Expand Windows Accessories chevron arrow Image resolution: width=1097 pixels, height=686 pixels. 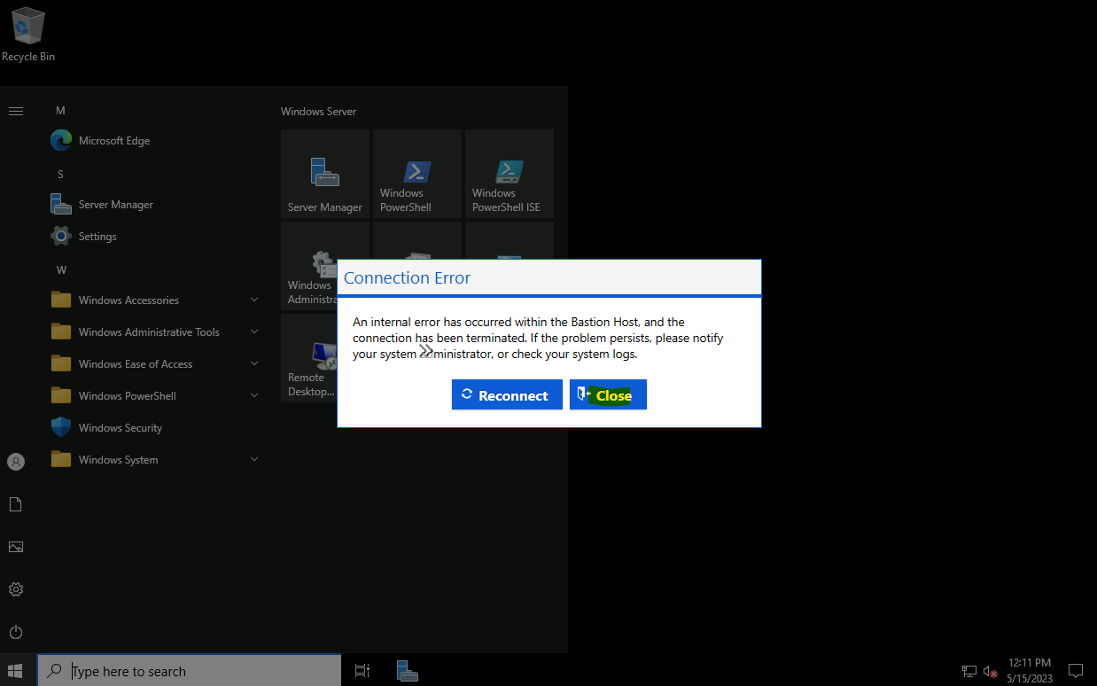254,300
